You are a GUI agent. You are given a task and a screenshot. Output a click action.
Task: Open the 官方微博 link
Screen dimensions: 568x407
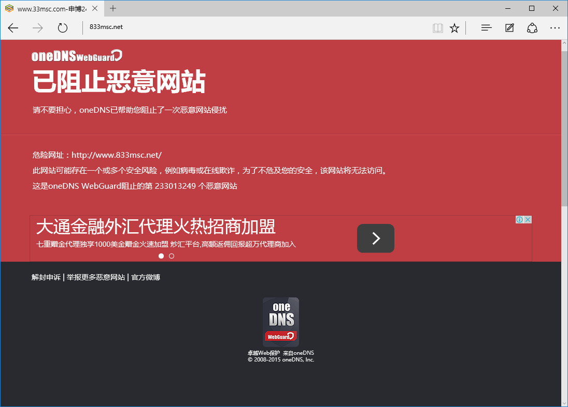146,277
